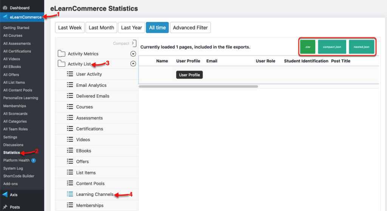Click the Post Title column header
Viewport: 387px width, 211px height.
pyautogui.click(x=341, y=61)
